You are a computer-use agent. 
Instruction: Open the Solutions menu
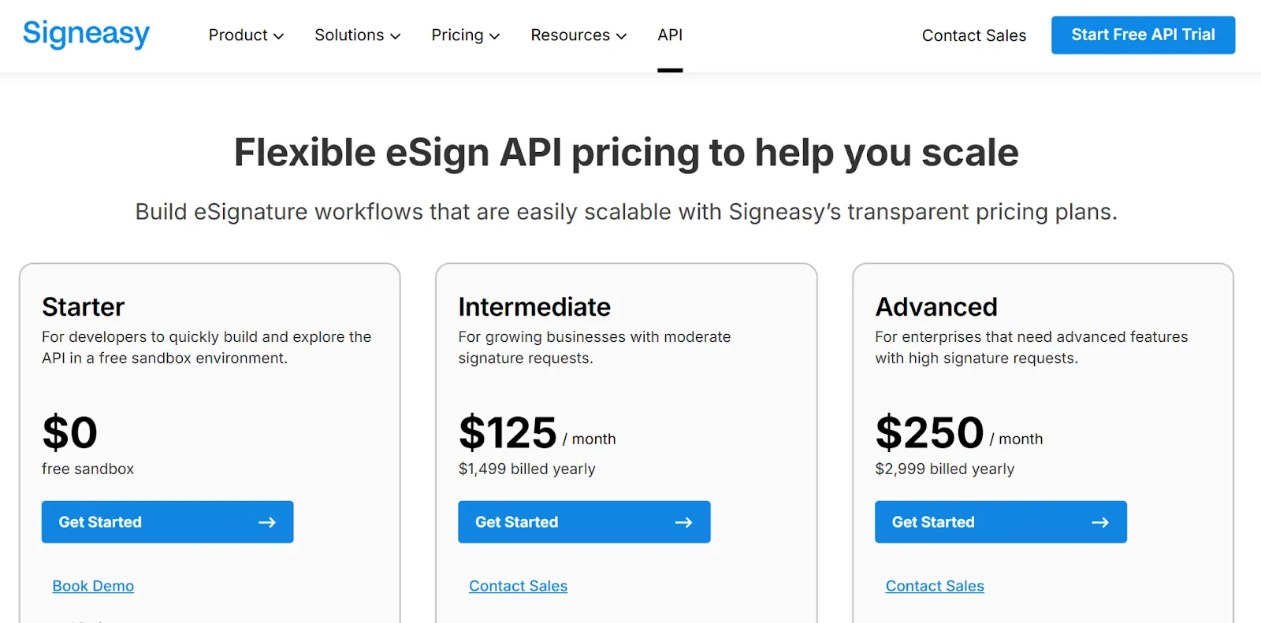click(x=357, y=35)
